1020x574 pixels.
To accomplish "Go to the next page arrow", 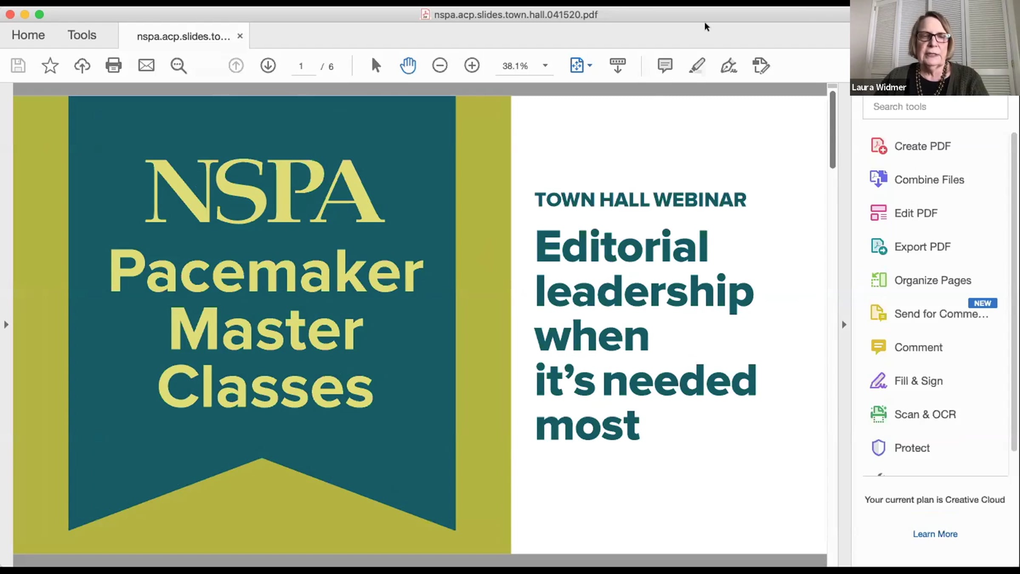I will click(x=268, y=65).
